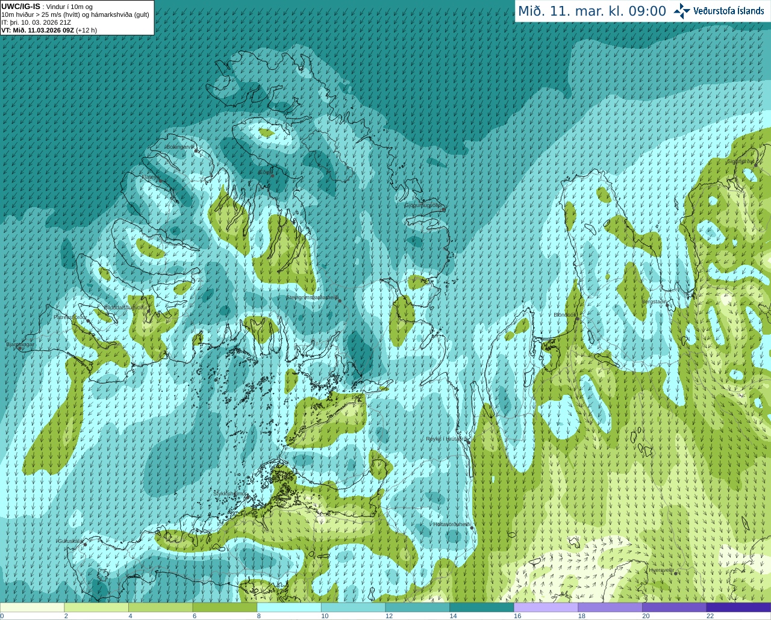Select the dark indigo legend swatch above 22

point(738,607)
